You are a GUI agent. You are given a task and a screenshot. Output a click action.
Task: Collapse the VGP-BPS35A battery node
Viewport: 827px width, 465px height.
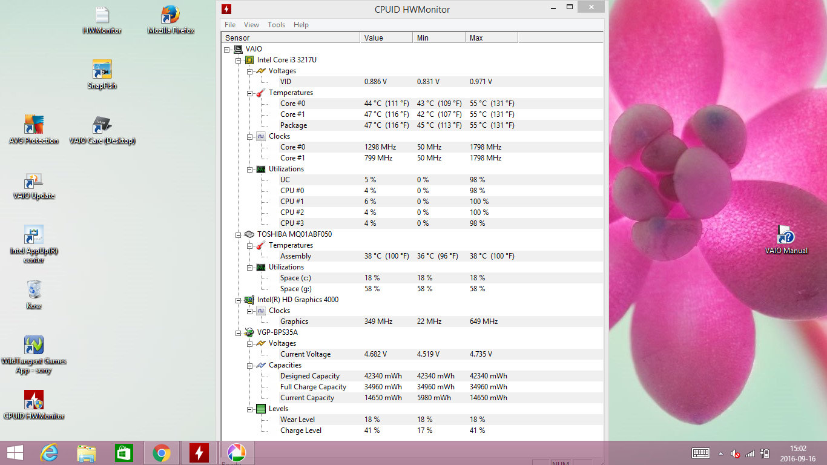[x=238, y=332]
